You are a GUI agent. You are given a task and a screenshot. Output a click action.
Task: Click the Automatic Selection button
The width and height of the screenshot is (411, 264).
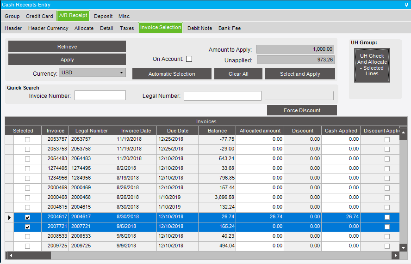pos(172,74)
